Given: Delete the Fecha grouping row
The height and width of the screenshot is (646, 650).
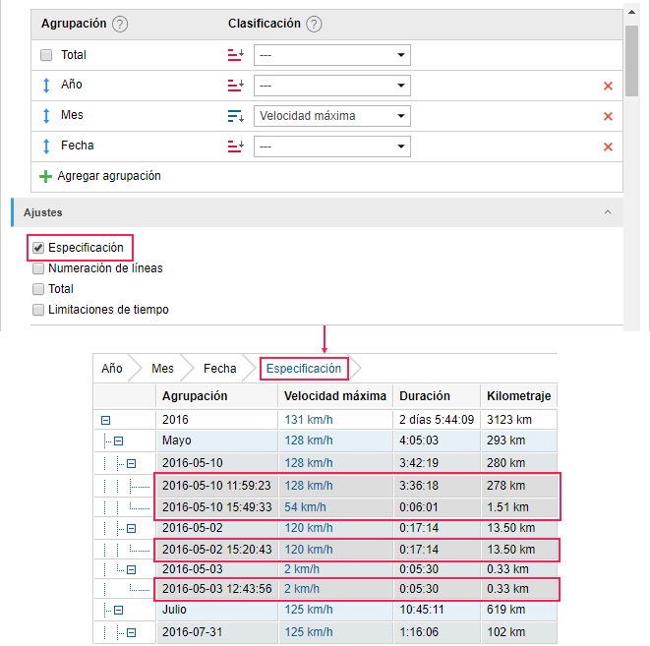Looking at the screenshot, I should tap(608, 147).
